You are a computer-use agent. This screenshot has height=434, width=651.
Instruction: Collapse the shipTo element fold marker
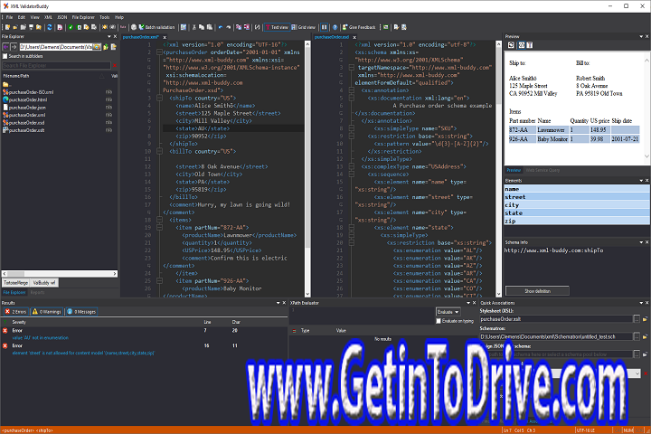point(159,98)
